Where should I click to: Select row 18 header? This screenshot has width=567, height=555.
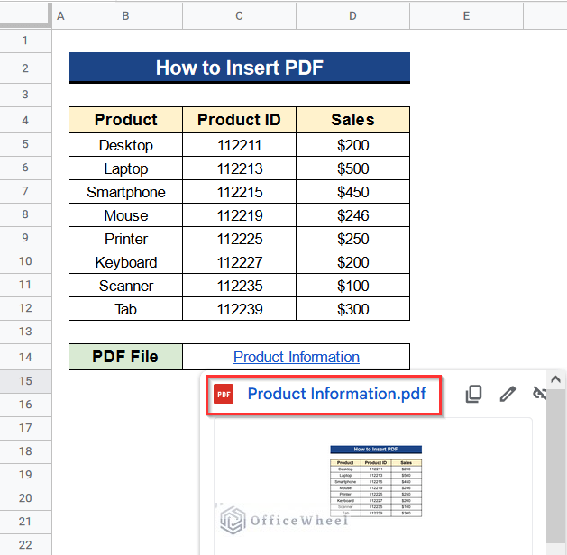point(25,451)
